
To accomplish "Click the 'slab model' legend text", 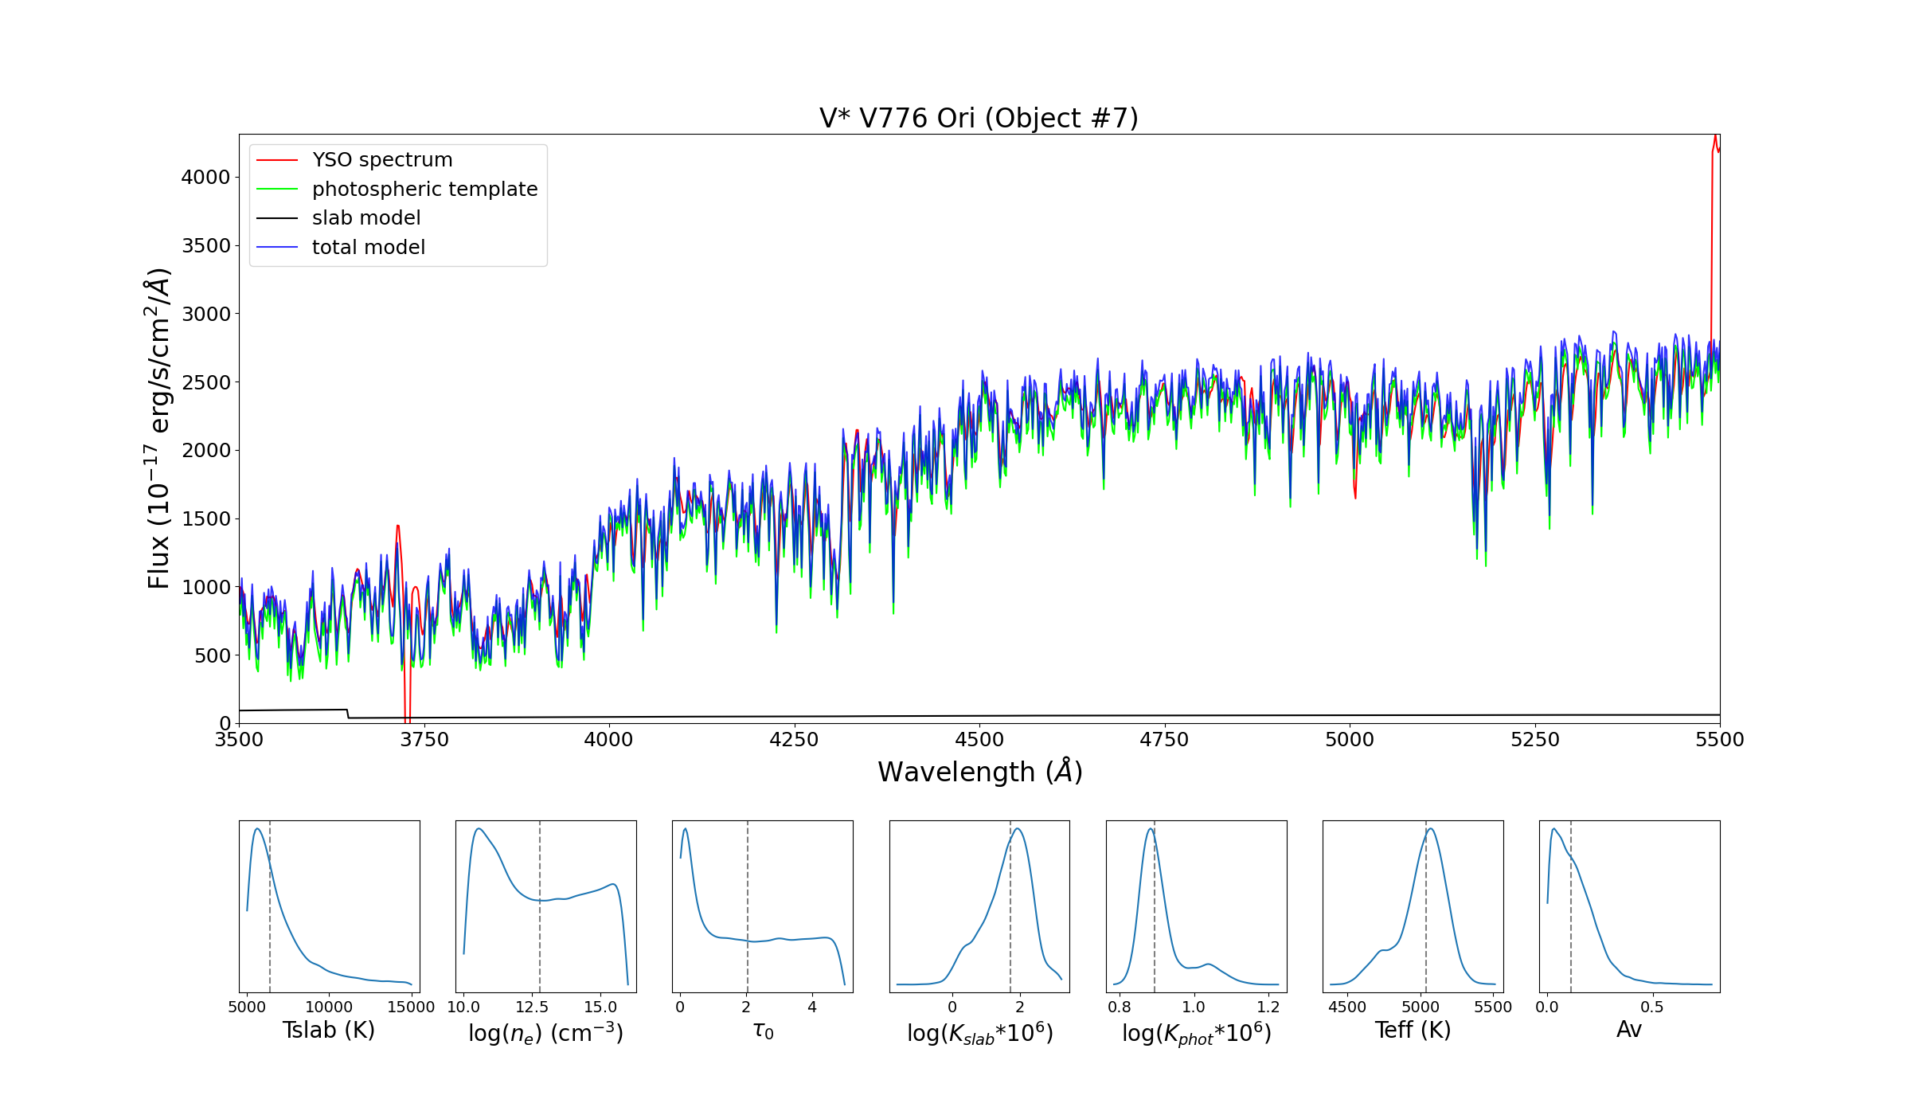I will [x=366, y=218].
